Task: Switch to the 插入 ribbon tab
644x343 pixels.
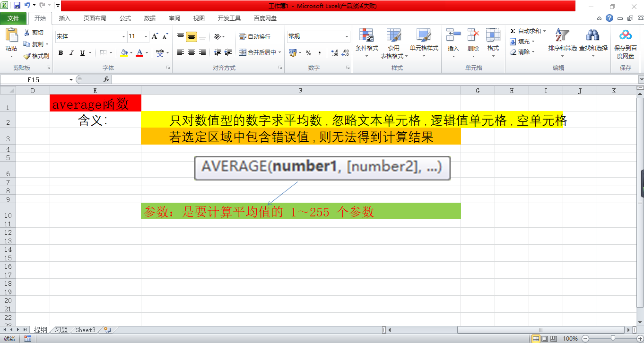Action: [x=64, y=18]
